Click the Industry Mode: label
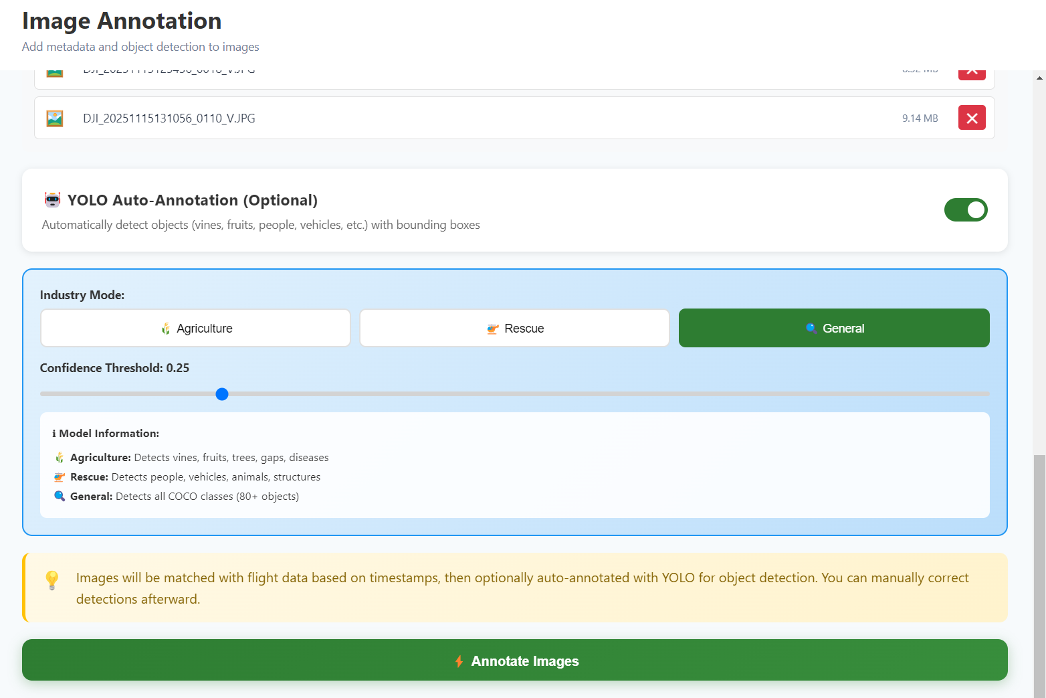The image size is (1046, 698). (x=82, y=295)
